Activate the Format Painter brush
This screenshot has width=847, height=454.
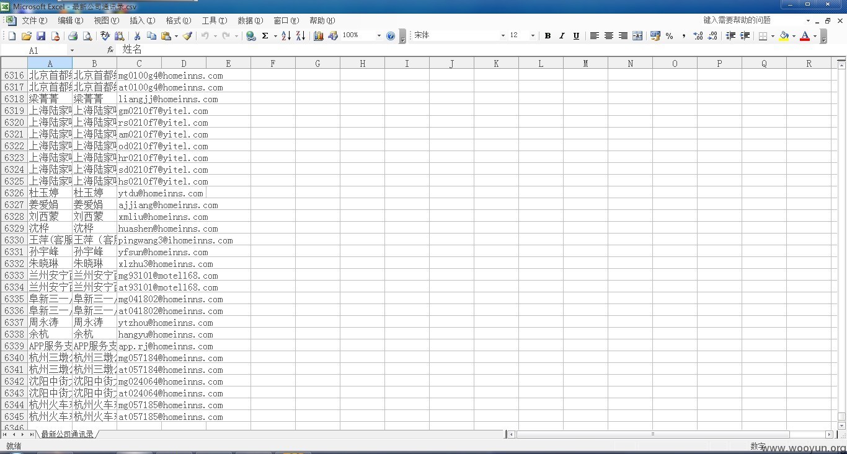[187, 36]
